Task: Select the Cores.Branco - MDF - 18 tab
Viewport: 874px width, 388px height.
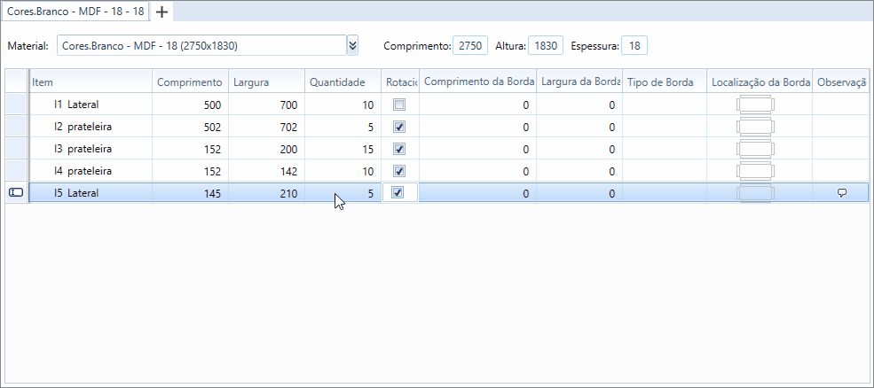Action: [x=75, y=12]
